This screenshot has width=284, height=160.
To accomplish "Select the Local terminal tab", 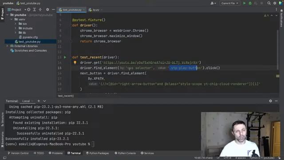I will pyautogui.click(x=26, y=101).
